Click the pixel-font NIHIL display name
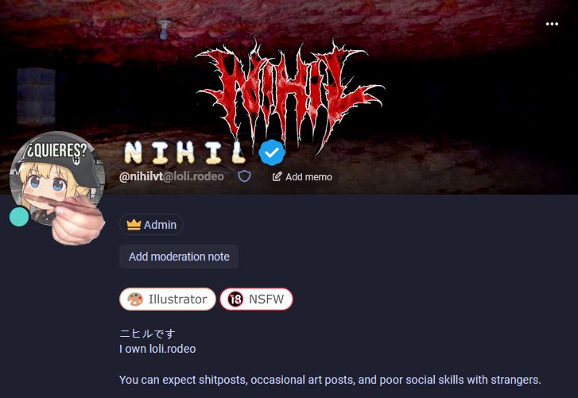The image size is (578, 398). tap(185, 153)
